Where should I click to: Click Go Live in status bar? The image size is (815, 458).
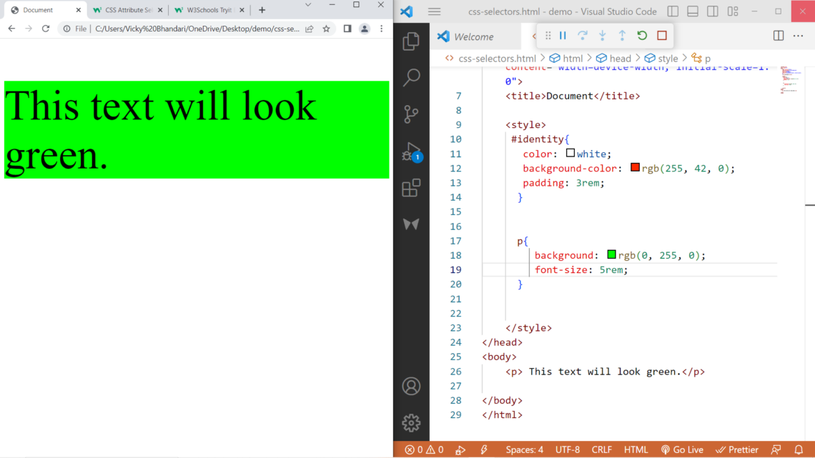pyautogui.click(x=682, y=449)
